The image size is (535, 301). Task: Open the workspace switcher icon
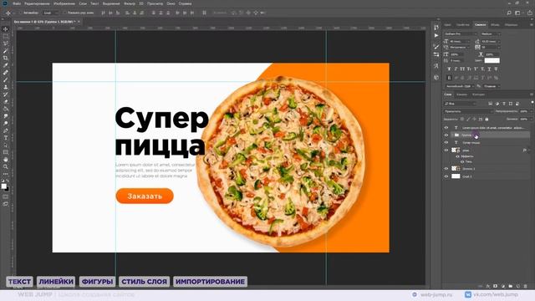[x=517, y=13]
